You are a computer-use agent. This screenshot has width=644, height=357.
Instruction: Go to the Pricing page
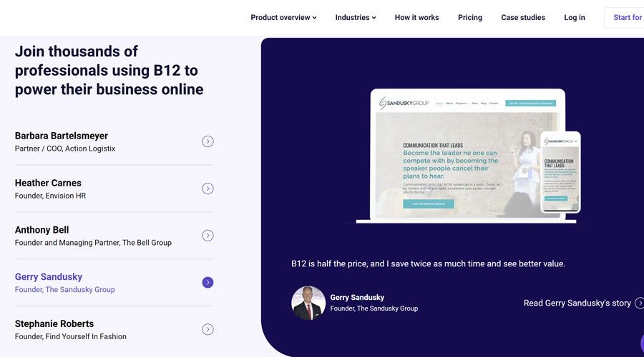[x=470, y=18]
